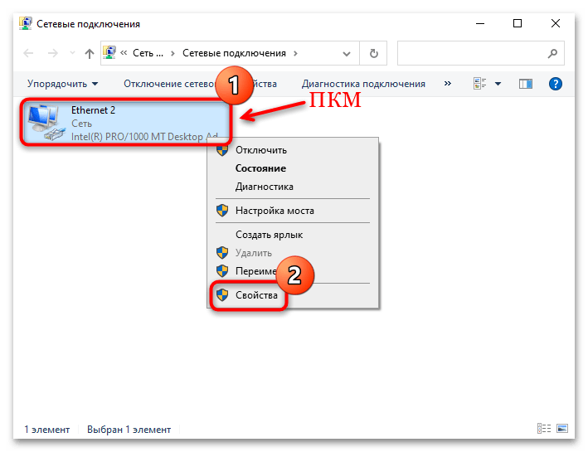
Task: Click the 'Ethernet 2' connection name
Action: [x=93, y=110]
